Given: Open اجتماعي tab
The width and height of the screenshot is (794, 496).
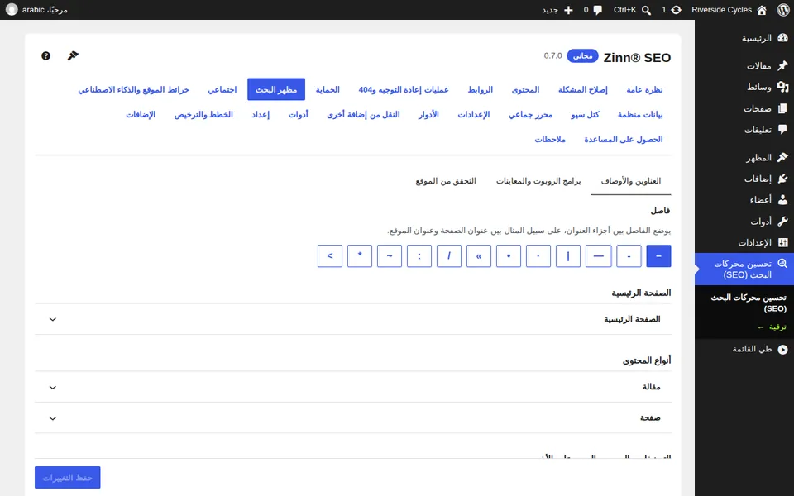Looking at the screenshot, I should click(x=222, y=89).
